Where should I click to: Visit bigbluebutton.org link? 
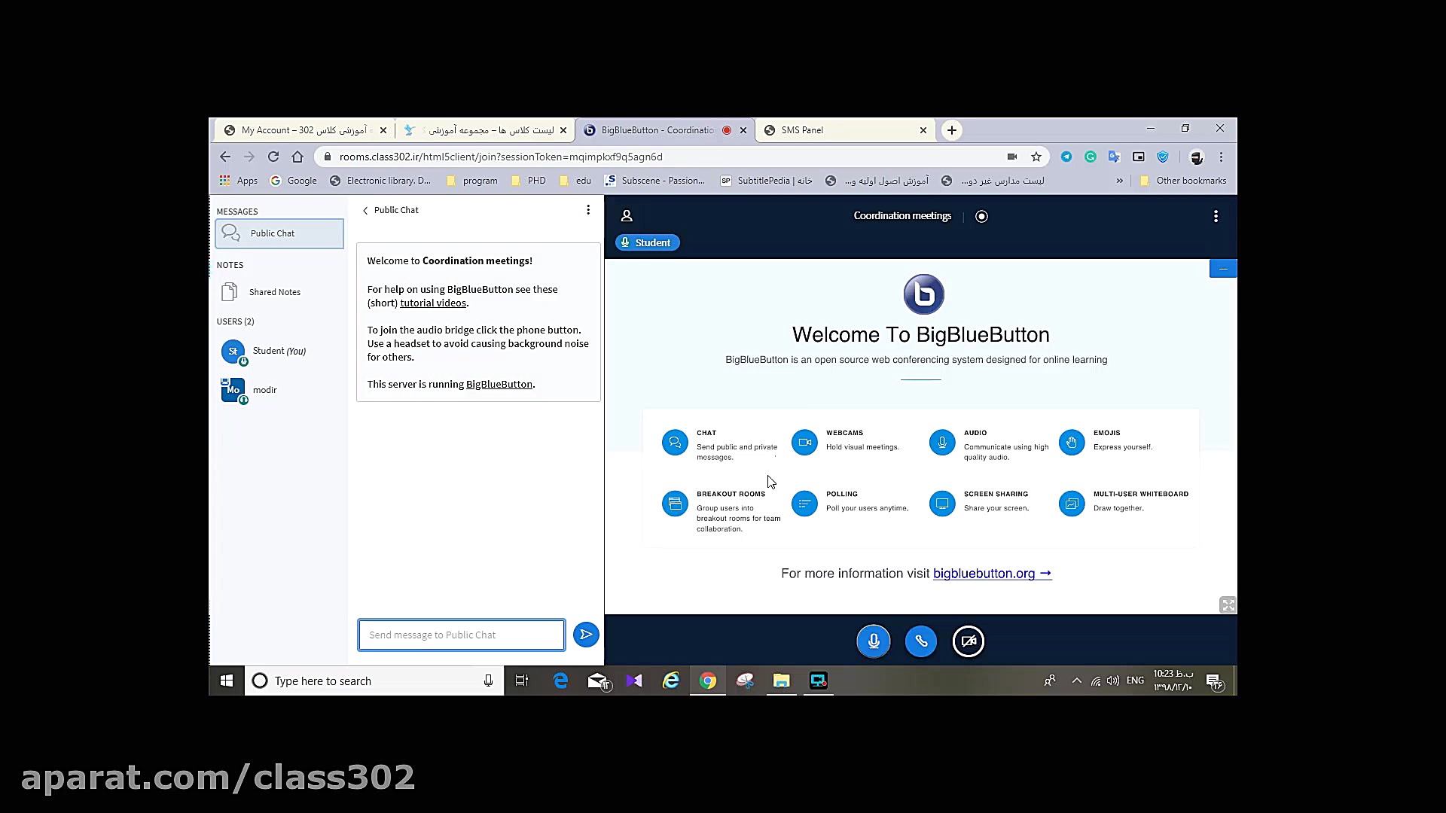coord(991,574)
